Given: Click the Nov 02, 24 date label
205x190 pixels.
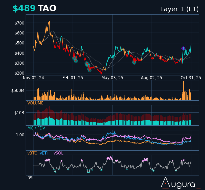Looking at the screenshot, I should click(33, 78).
